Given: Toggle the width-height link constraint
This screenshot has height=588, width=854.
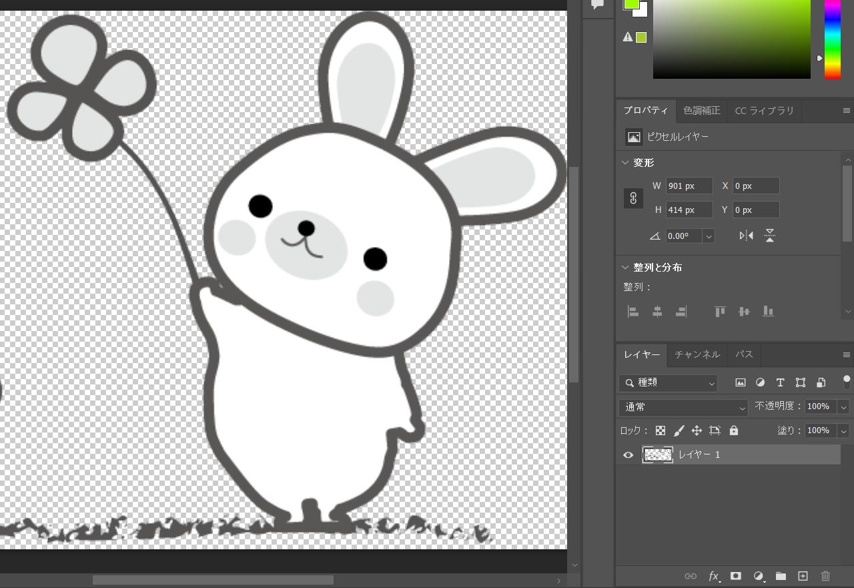Looking at the screenshot, I should tap(633, 198).
